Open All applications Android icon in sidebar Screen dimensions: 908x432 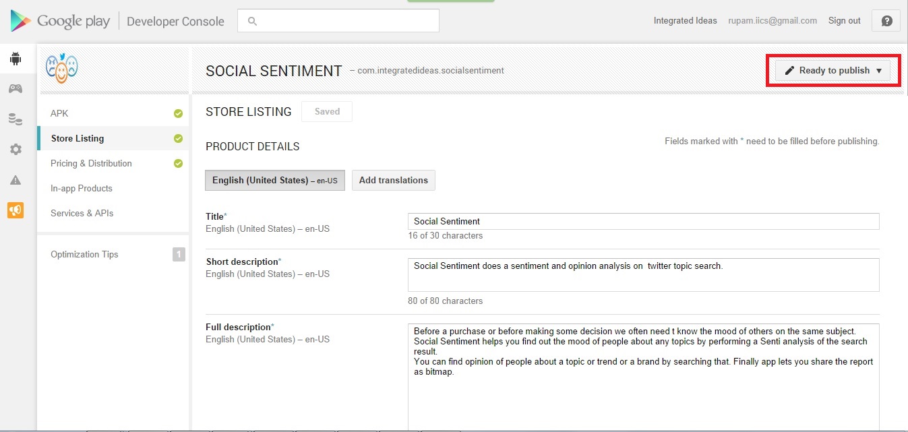pyautogui.click(x=16, y=59)
